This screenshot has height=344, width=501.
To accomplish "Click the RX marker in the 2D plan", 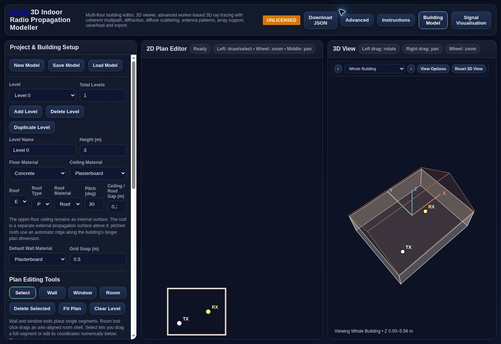I will 208,312.
